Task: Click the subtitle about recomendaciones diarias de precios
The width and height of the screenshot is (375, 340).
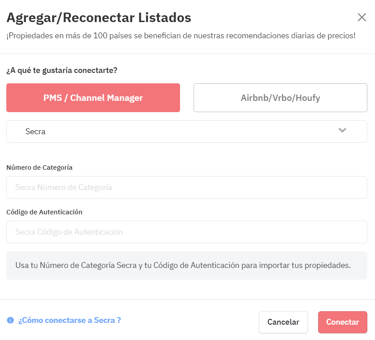Action: 181,36
